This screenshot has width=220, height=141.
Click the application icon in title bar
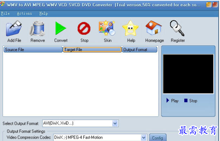(2, 4)
